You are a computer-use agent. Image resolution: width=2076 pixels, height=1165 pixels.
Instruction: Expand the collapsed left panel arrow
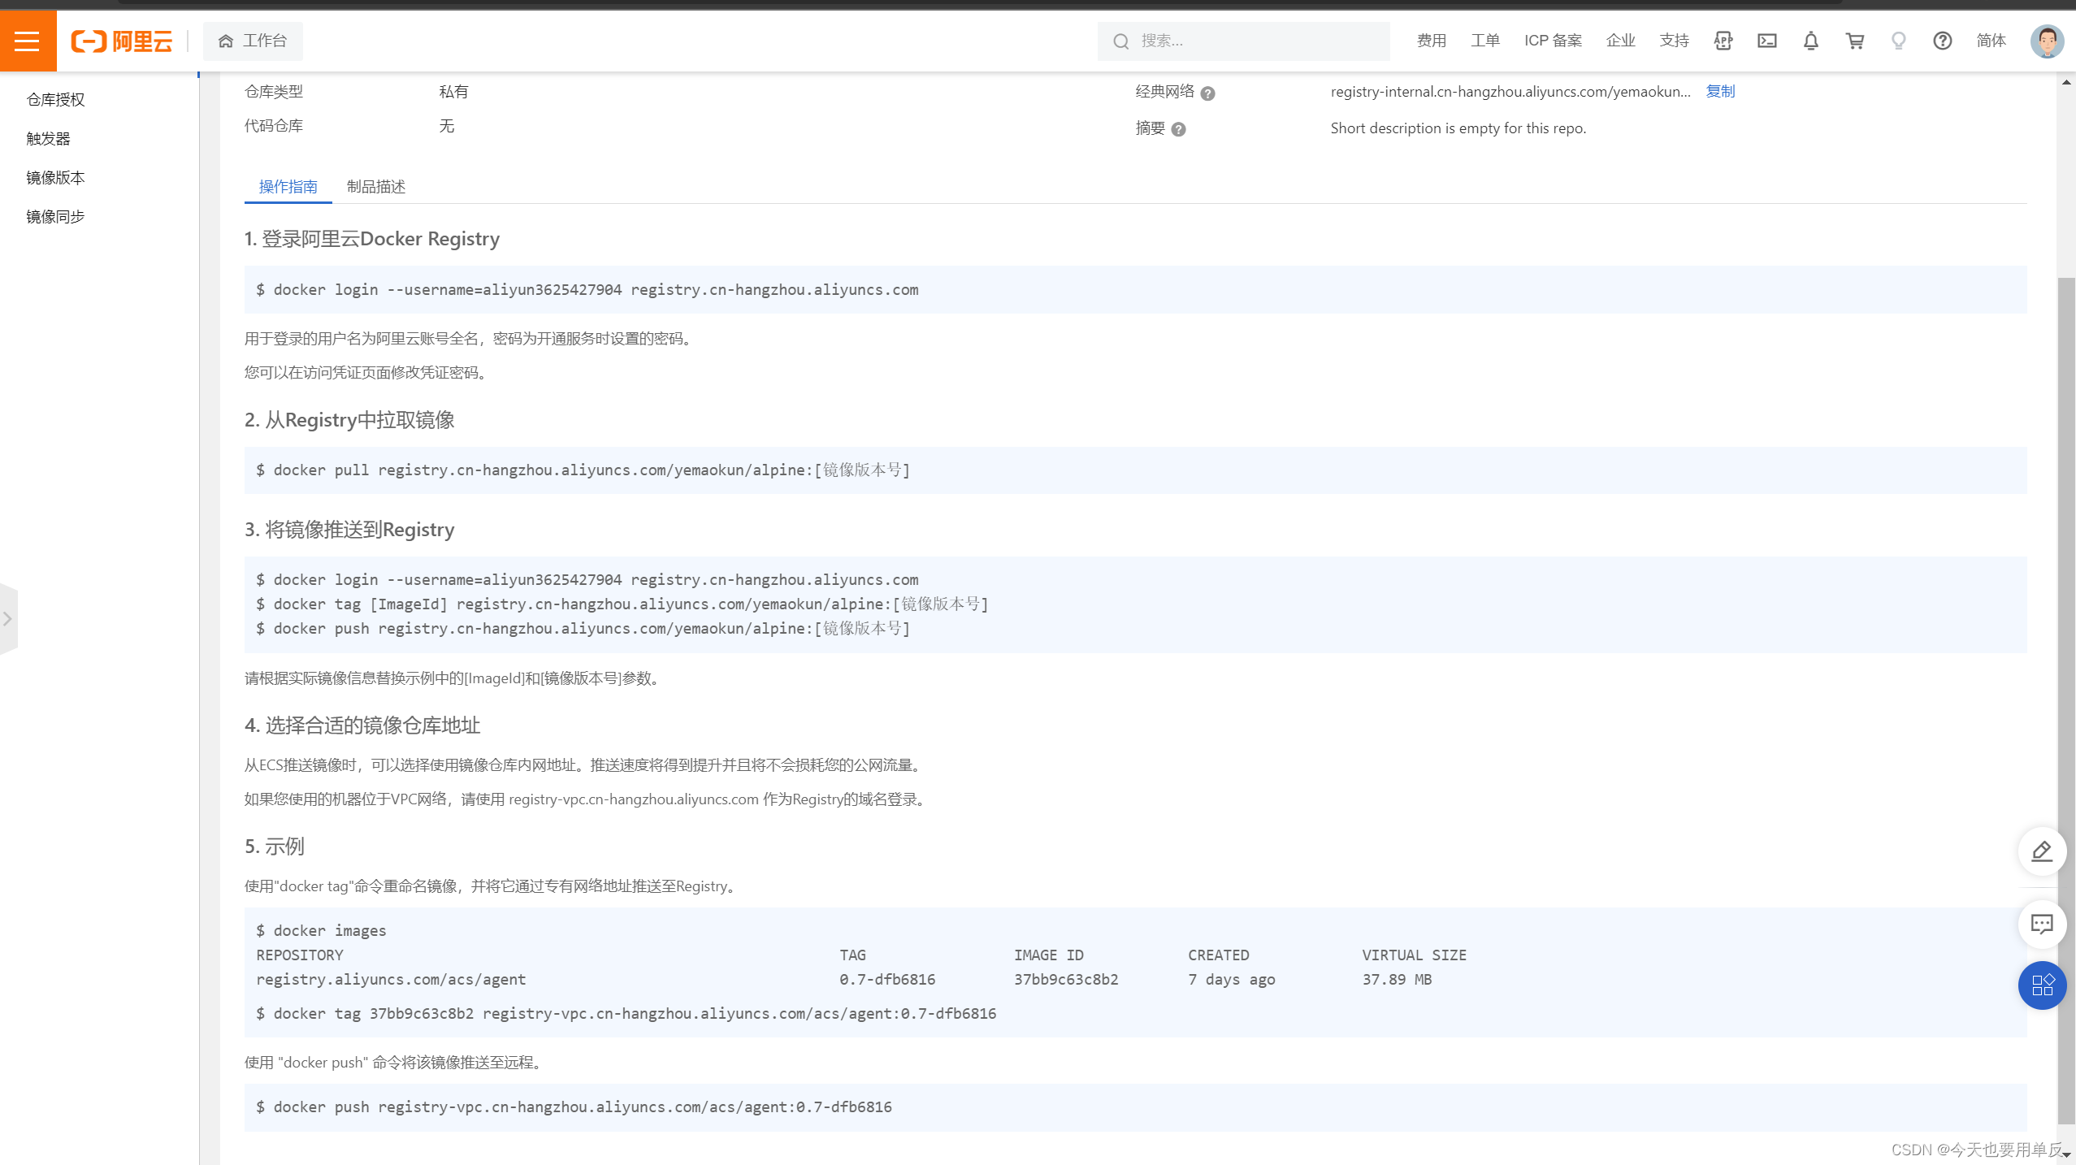[x=8, y=618]
